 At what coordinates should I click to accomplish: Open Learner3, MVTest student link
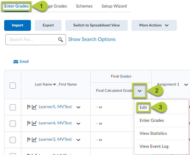[x=55, y=139]
